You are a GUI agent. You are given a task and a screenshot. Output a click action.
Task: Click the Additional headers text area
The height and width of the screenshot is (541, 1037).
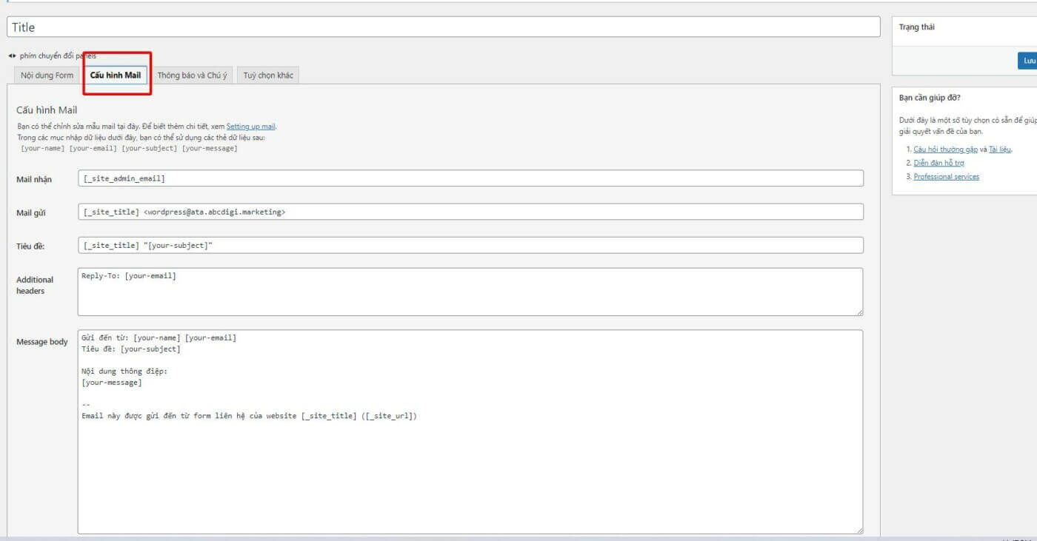[470, 292]
